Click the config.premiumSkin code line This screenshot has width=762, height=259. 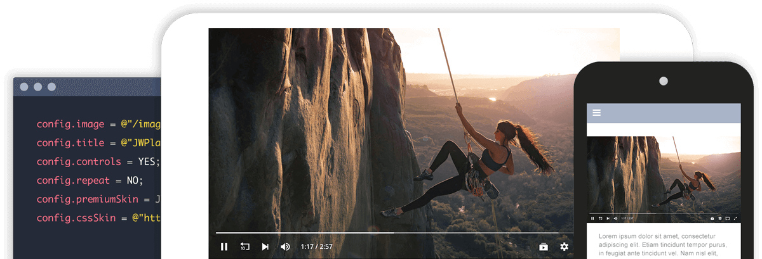coord(98,199)
